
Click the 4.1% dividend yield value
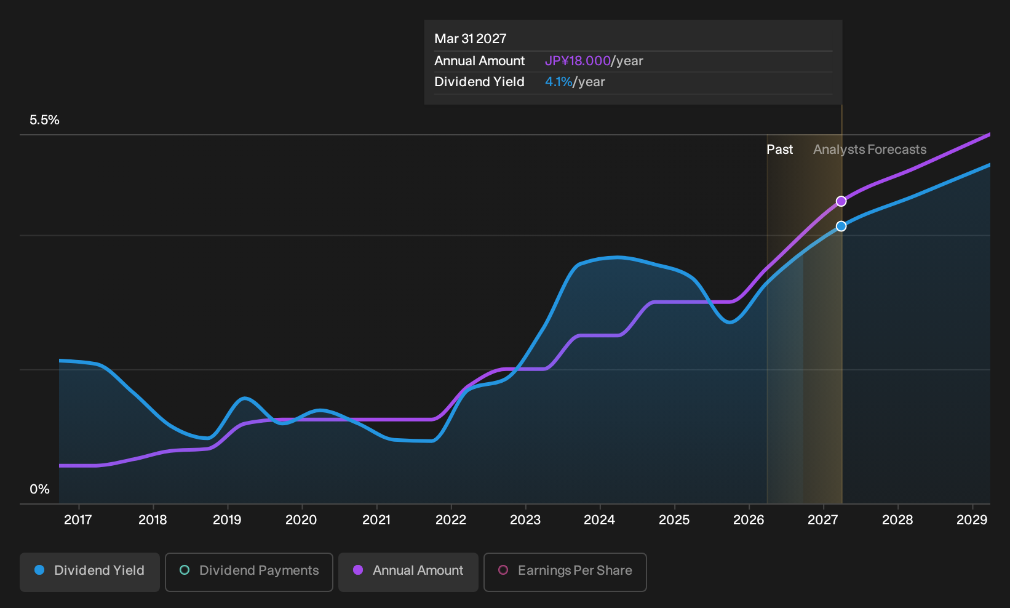[x=559, y=82]
